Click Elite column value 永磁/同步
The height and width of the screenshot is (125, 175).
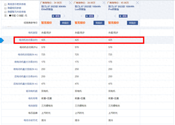pyautogui.click(x=46, y=33)
